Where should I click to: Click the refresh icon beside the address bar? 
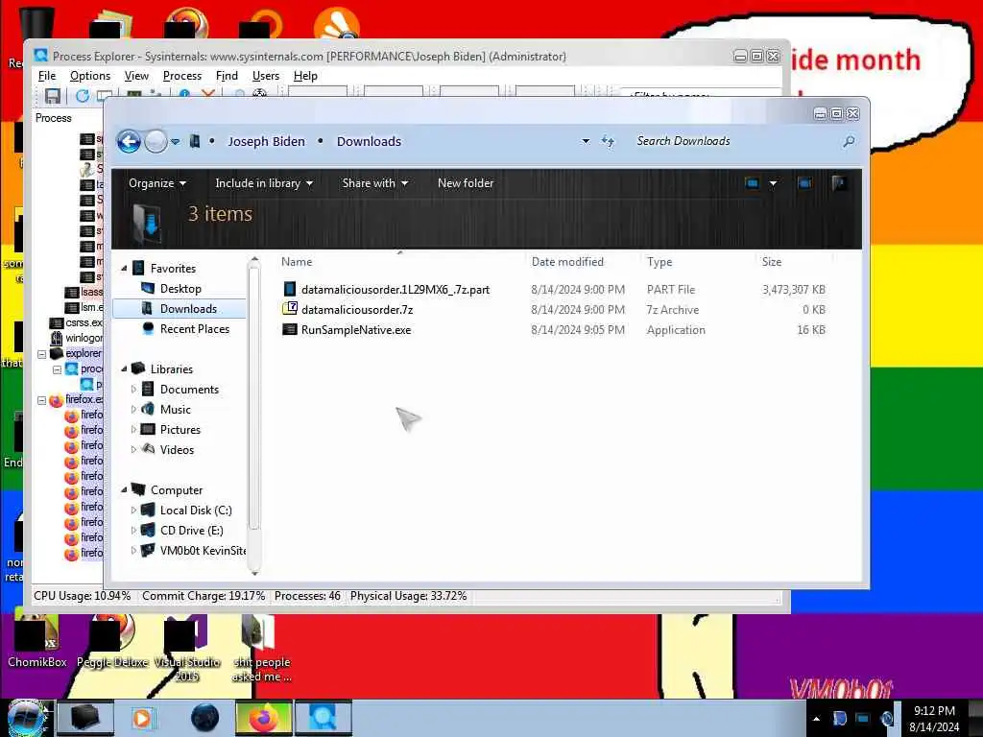(608, 141)
